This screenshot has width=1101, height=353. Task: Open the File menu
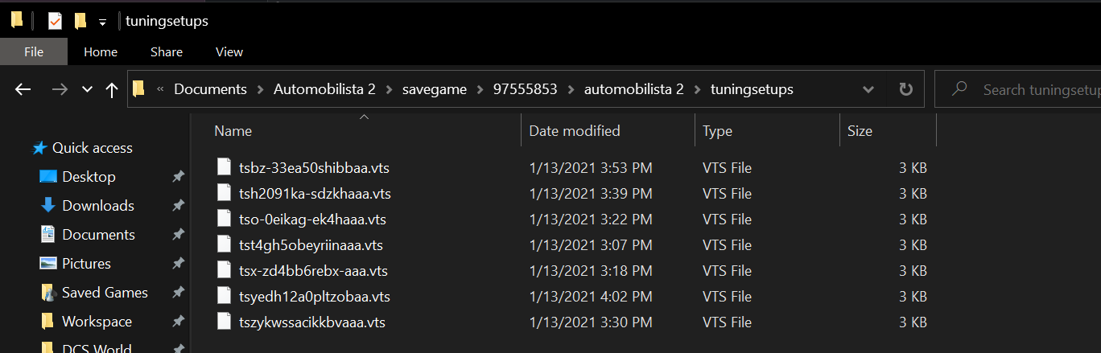pos(34,51)
